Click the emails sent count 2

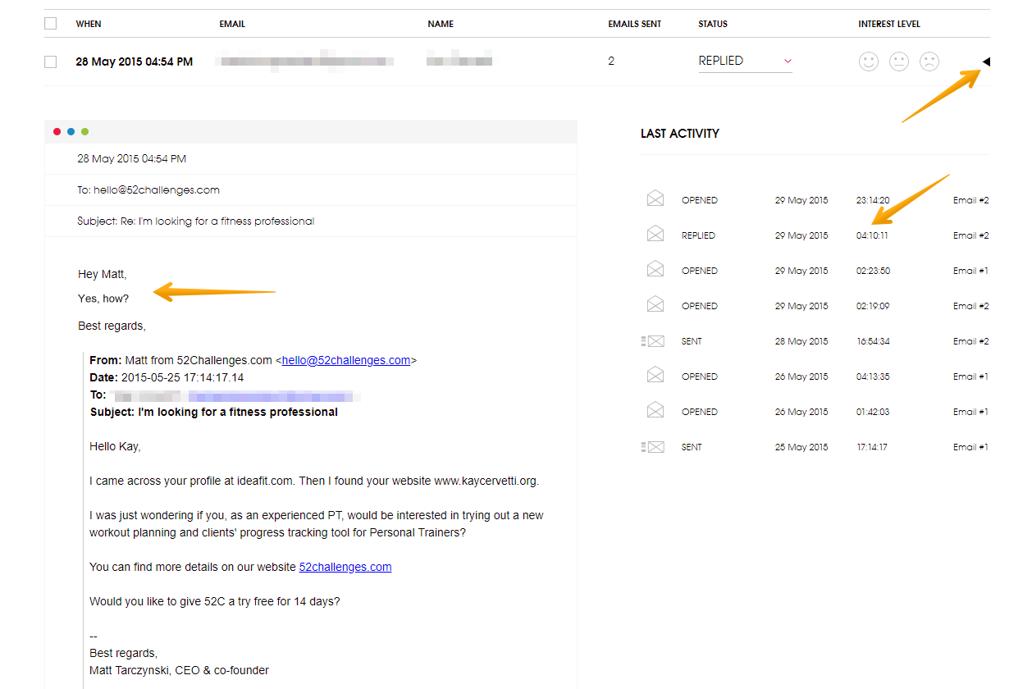click(611, 62)
